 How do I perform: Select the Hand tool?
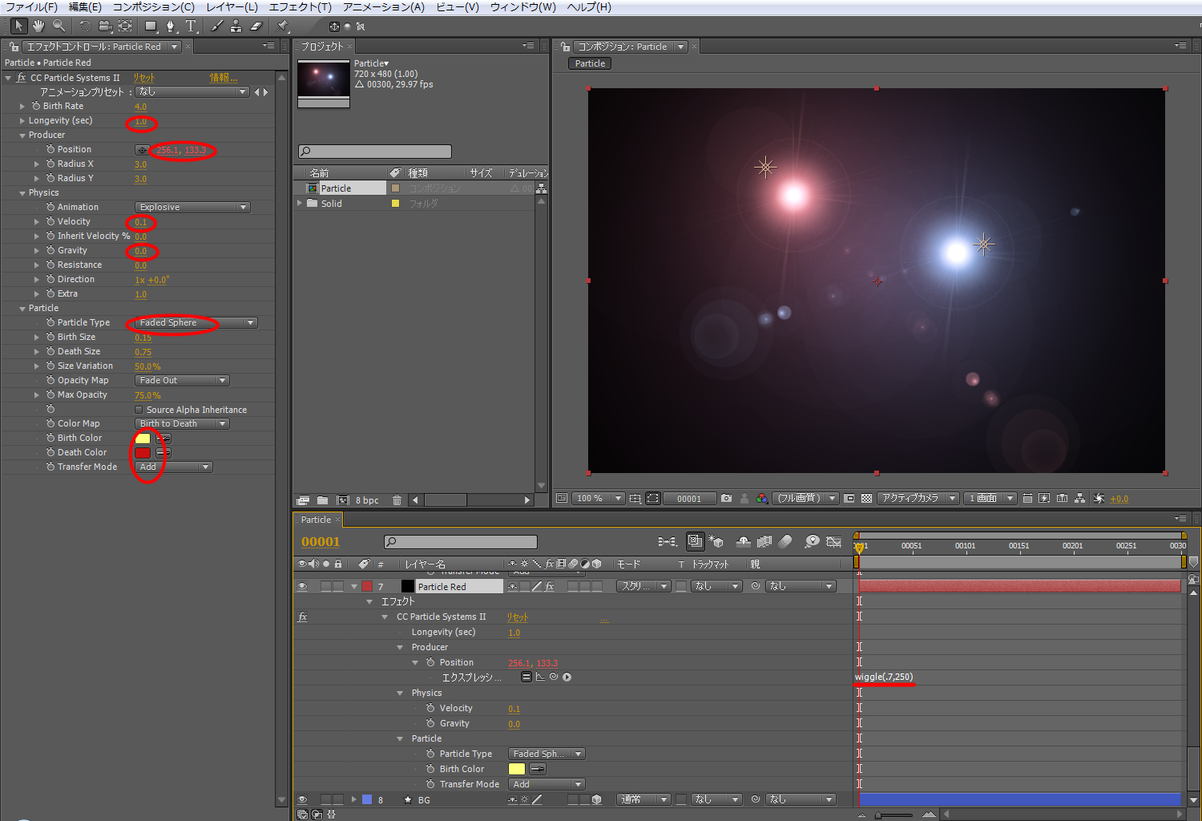coord(38,26)
